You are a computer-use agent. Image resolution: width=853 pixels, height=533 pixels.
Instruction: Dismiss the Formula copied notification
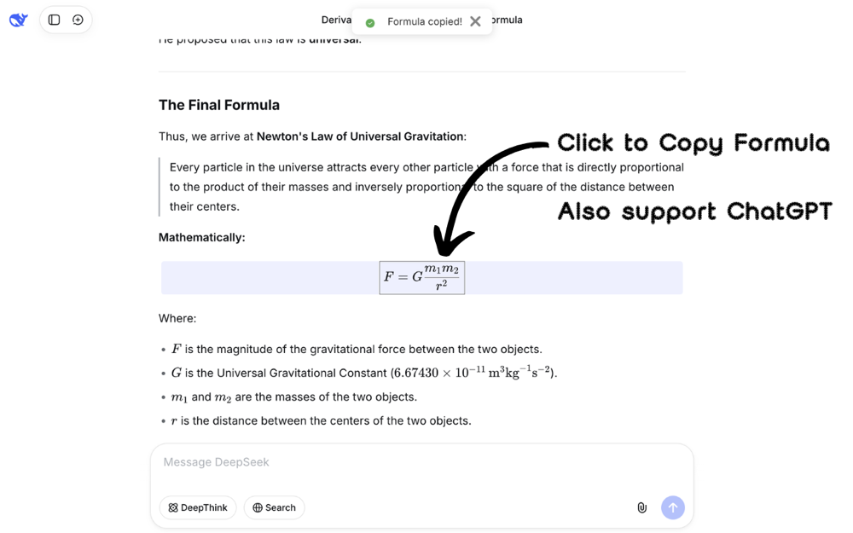[x=475, y=21]
